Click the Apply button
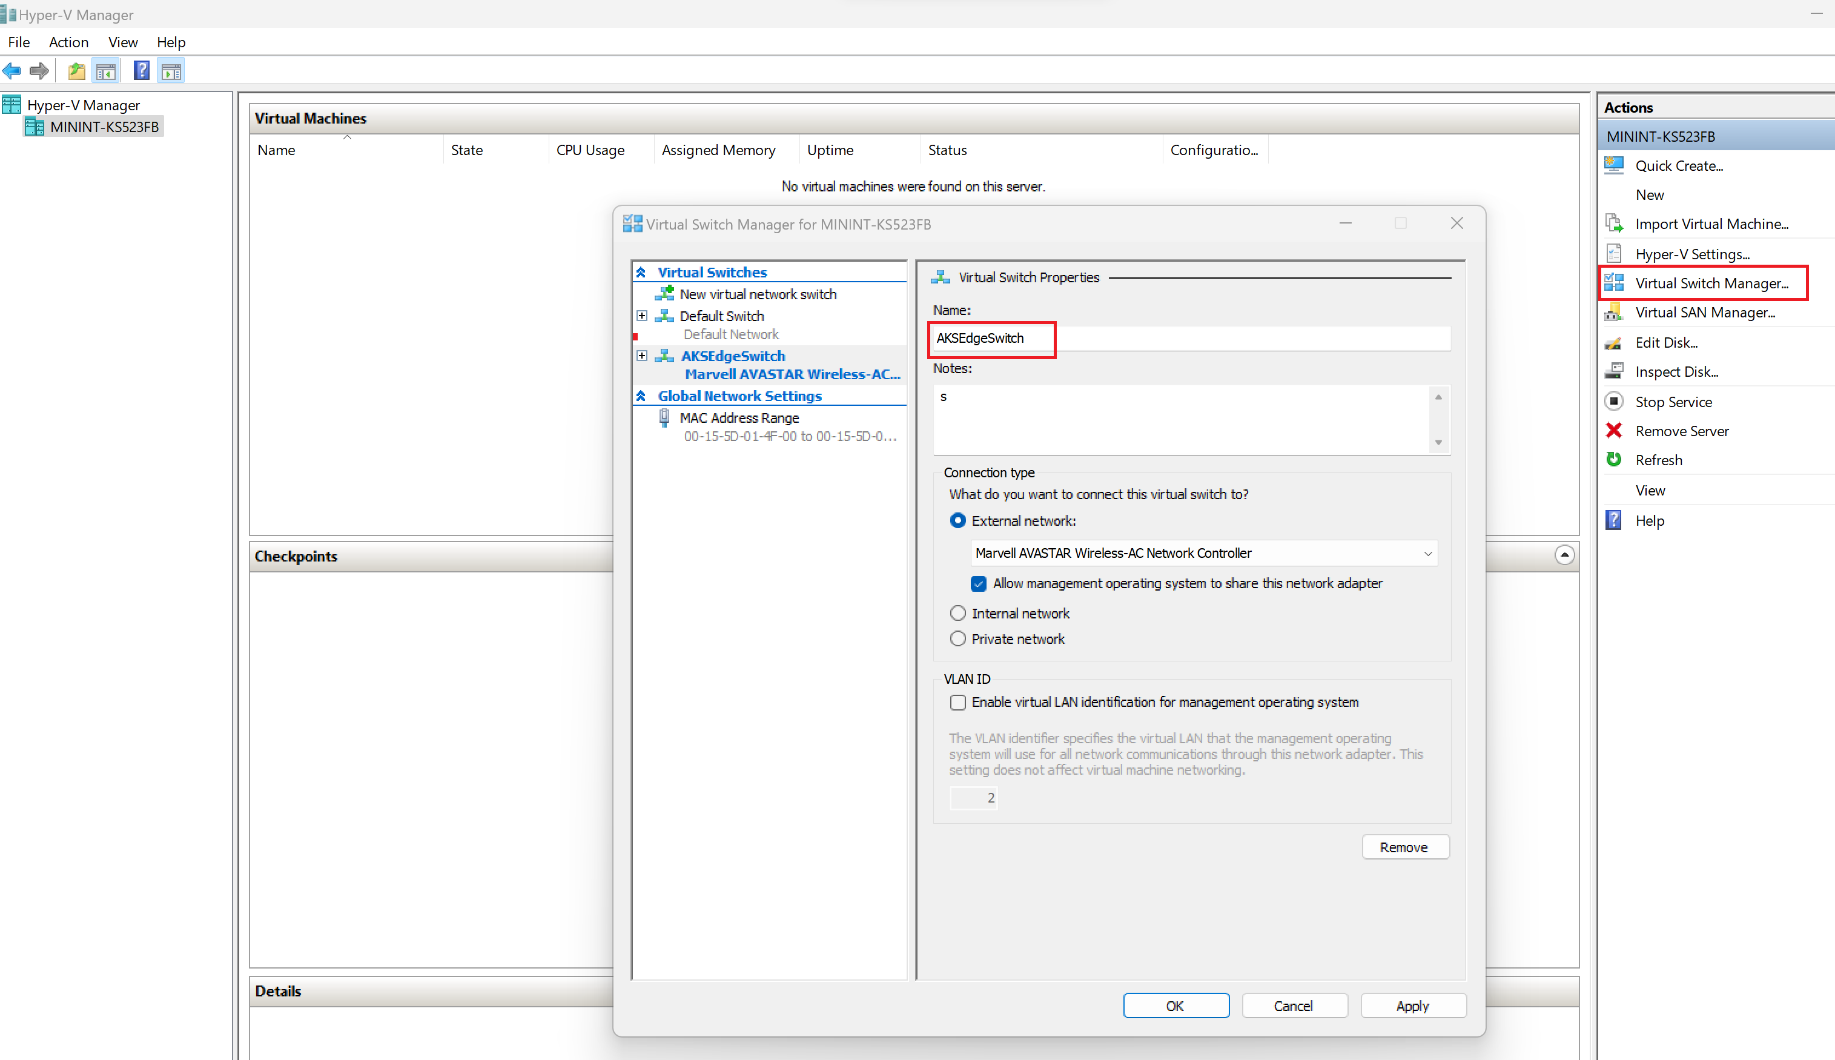Screen dimensions: 1835x1060 1413,1006
